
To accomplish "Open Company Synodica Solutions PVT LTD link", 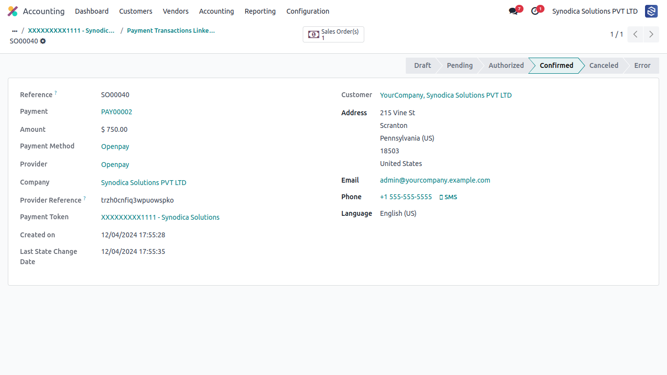I will 144,183.
